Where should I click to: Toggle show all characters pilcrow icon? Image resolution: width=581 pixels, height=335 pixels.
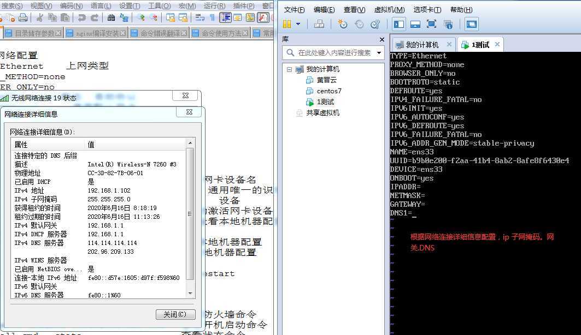point(212,18)
